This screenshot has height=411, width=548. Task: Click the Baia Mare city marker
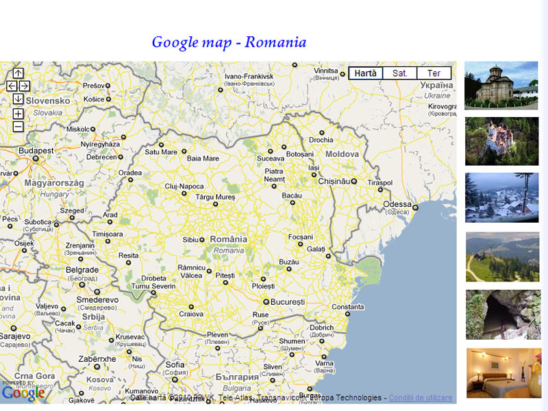pyautogui.click(x=184, y=151)
